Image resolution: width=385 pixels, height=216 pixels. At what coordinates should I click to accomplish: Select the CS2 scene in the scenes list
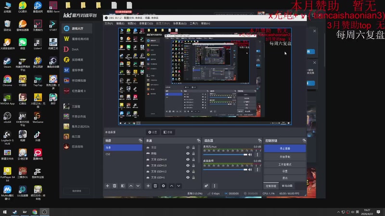(x=123, y=154)
